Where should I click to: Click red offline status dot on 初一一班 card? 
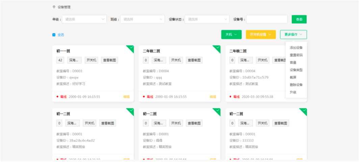tap(58, 97)
